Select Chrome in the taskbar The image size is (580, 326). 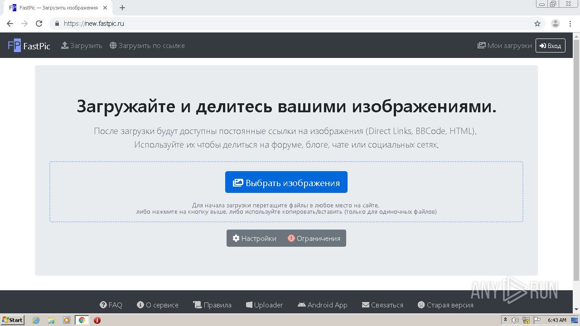[82, 320]
